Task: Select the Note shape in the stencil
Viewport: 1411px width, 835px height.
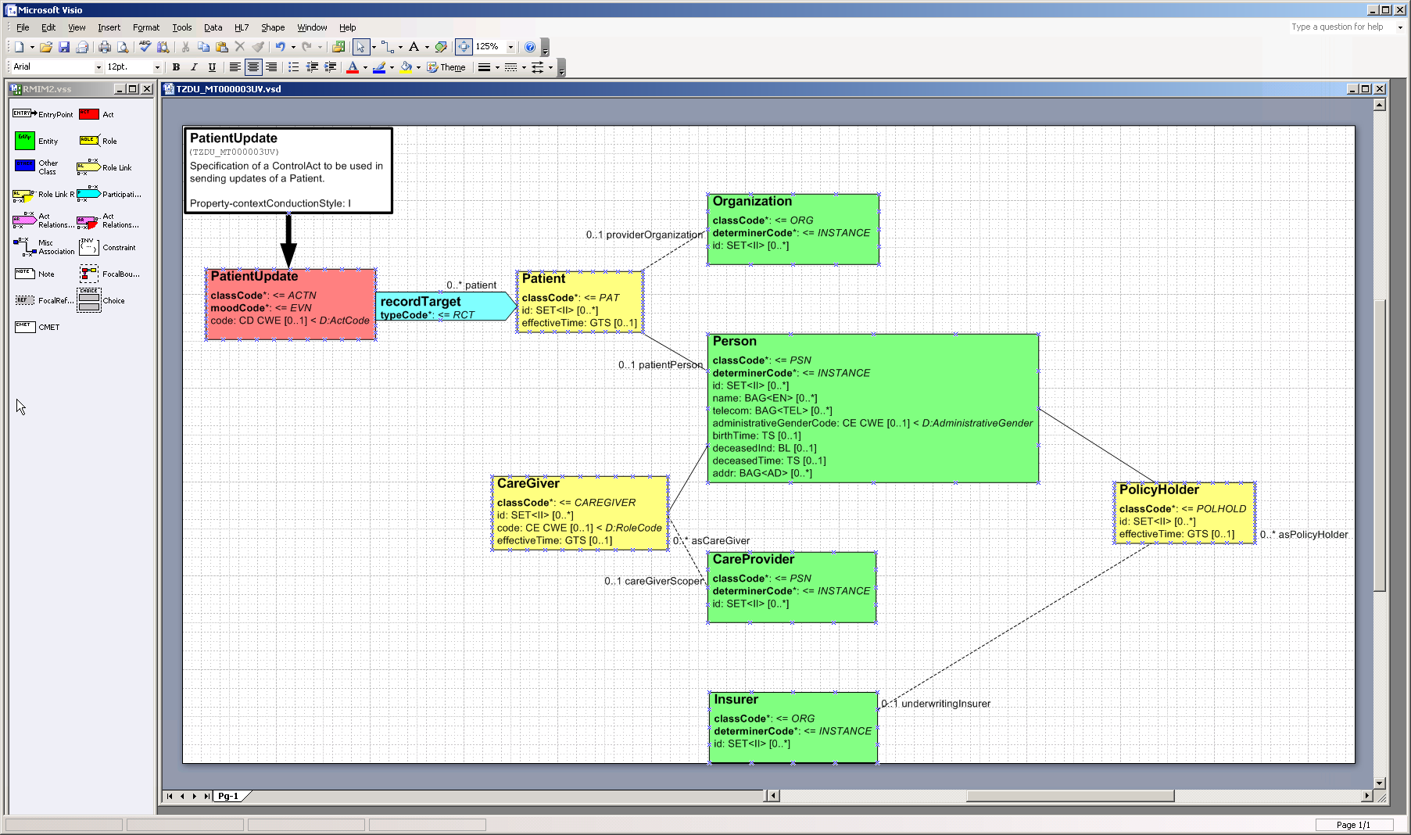Action: click(x=23, y=274)
